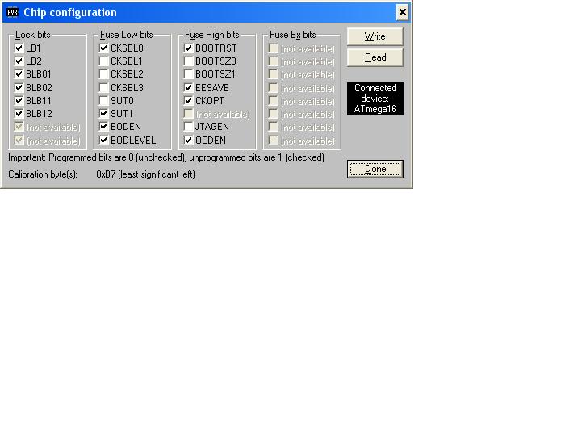The width and height of the screenshot is (565, 424).
Task: Uncheck the BLB11 checkbox
Action: 19,101
